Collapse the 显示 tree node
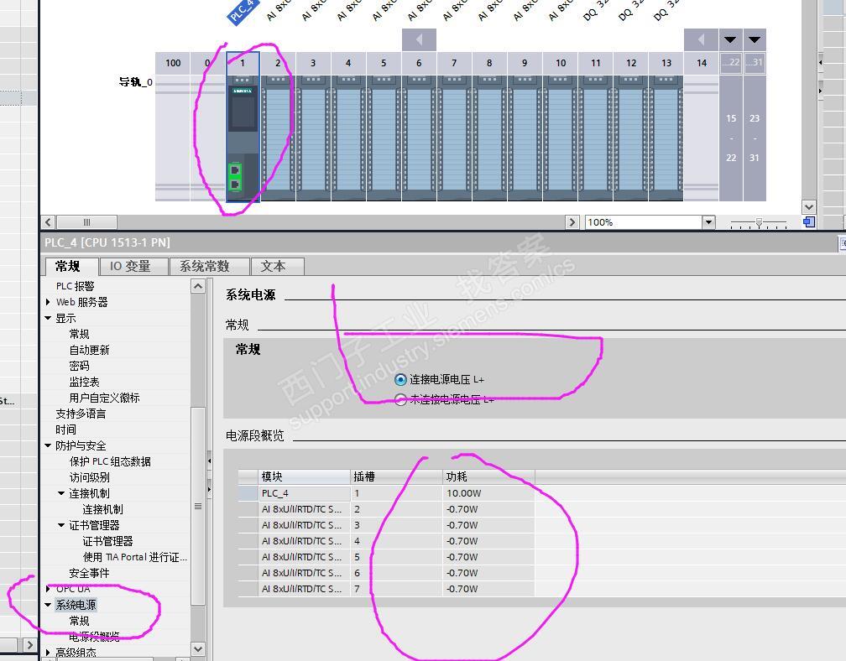This screenshot has height=661, width=846. click(x=48, y=318)
